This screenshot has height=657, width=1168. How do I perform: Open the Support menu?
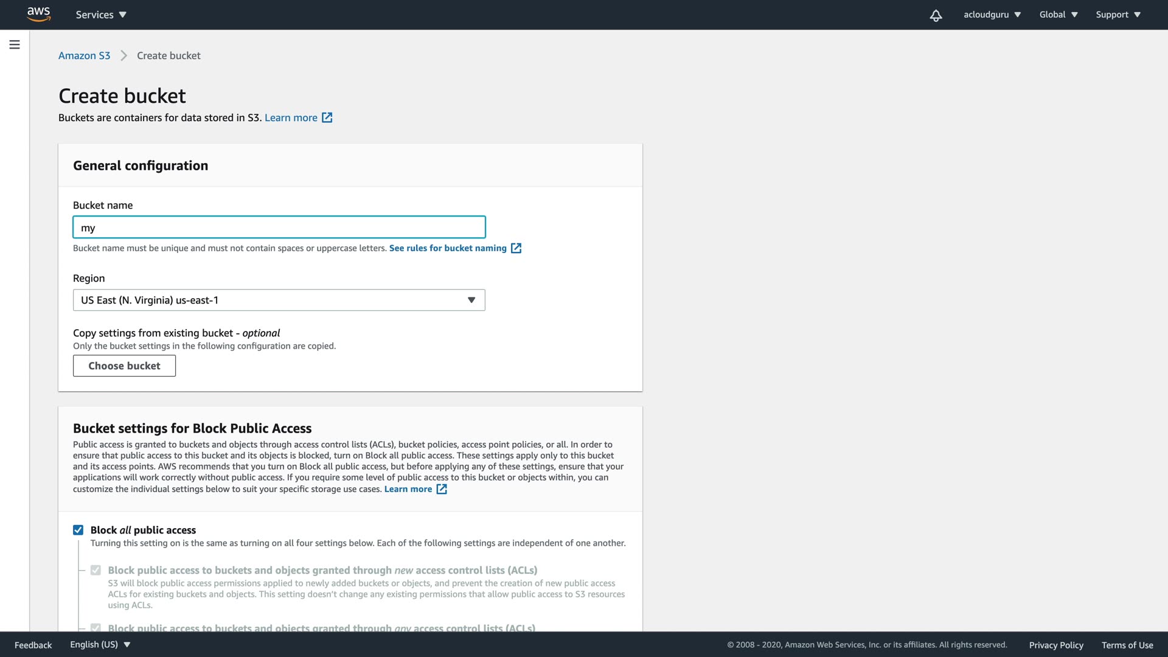pyautogui.click(x=1118, y=15)
